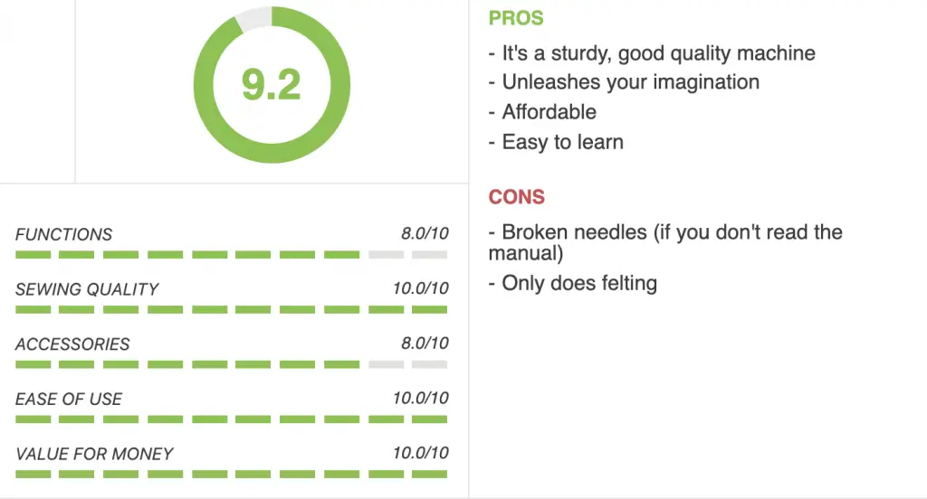Click the 10.0/10 score for Value for Money
The width and height of the screenshot is (927, 499).
tap(420, 453)
